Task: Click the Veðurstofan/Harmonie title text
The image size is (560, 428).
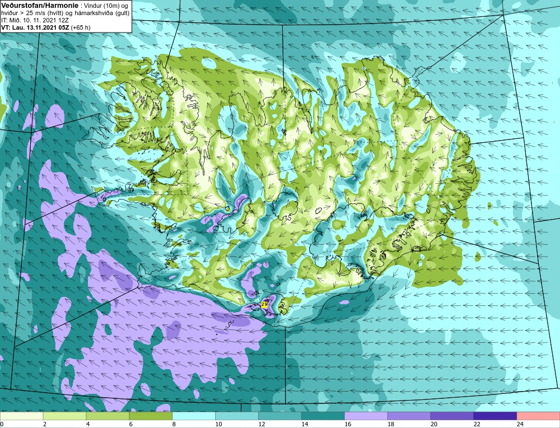Action: [x=39, y=5]
